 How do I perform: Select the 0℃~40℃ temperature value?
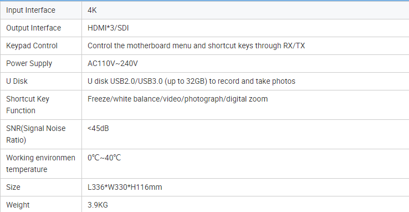point(104,158)
